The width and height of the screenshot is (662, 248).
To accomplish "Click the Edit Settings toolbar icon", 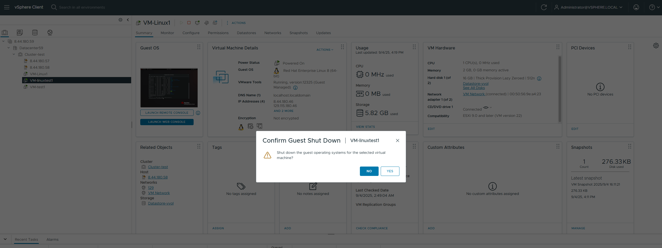I will coord(206,23).
